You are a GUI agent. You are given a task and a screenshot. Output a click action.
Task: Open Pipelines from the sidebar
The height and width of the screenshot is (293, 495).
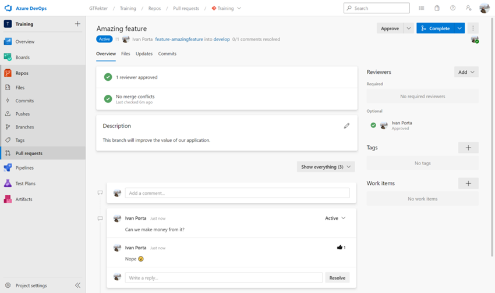click(x=24, y=167)
